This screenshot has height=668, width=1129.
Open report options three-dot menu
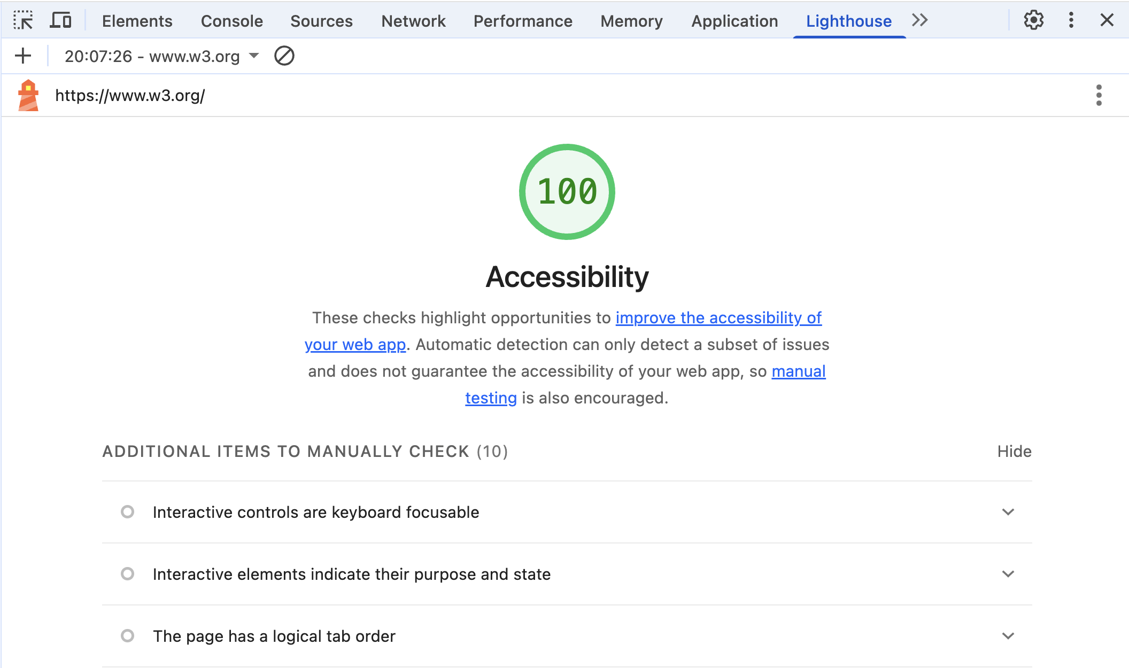[1099, 95]
